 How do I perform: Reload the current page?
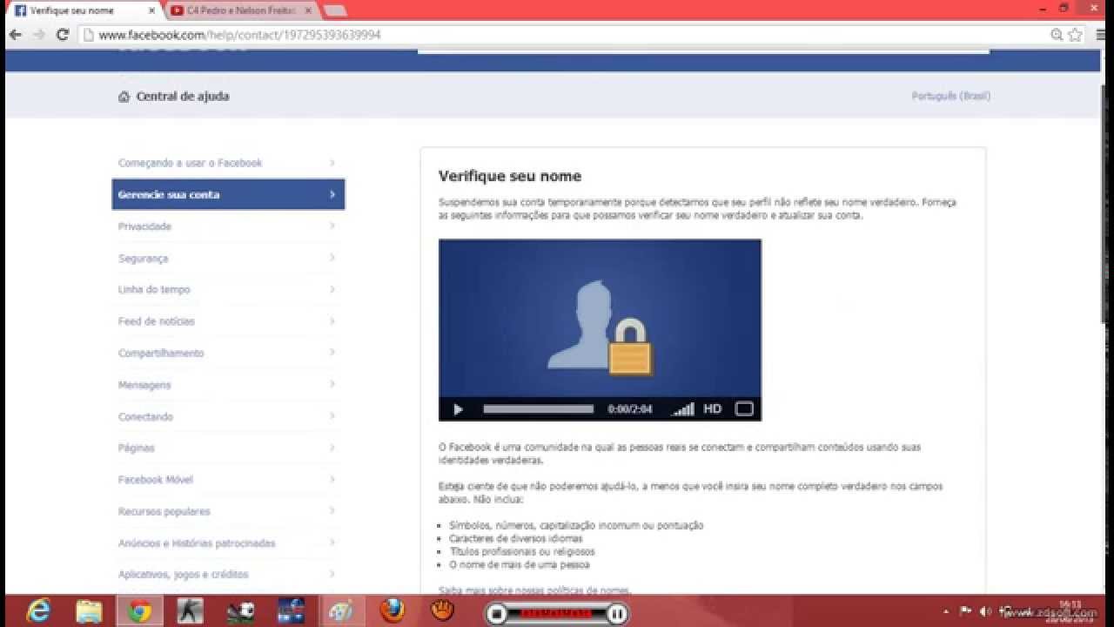click(x=62, y=35)
